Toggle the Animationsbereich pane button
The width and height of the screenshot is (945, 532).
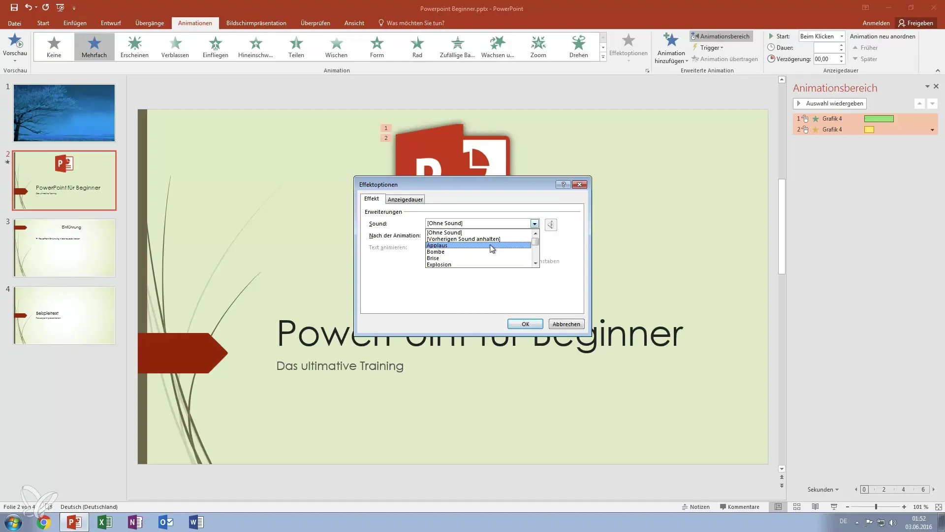[x=721, y=36]
